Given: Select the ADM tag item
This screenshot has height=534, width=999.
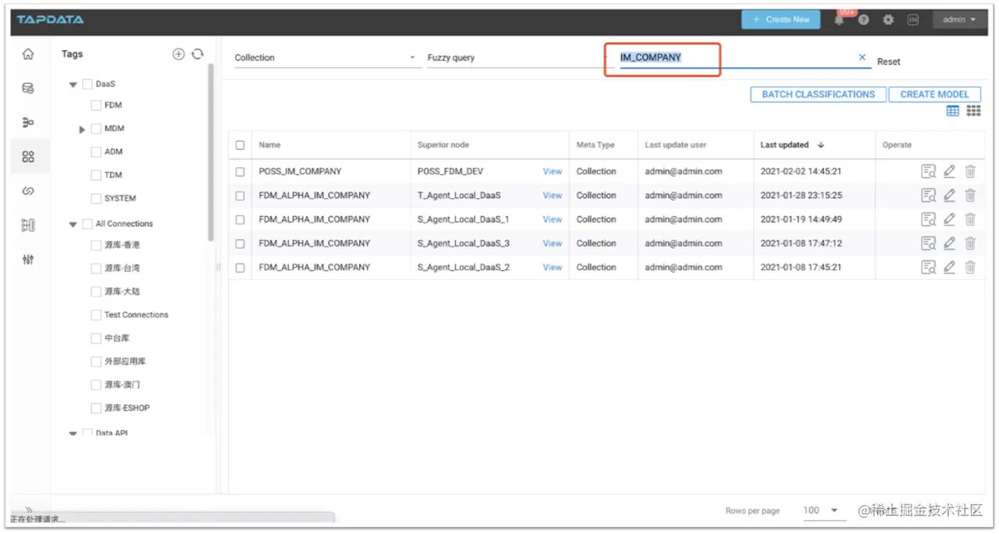Looking at the screenshot, I should click(x=113, y=152).
